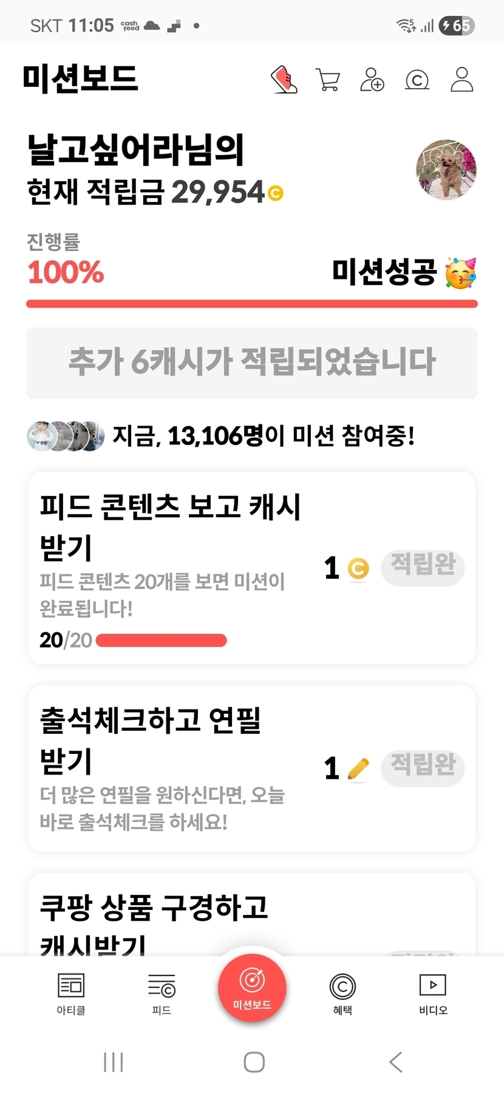Tap the party face emoji

point(461,272)
